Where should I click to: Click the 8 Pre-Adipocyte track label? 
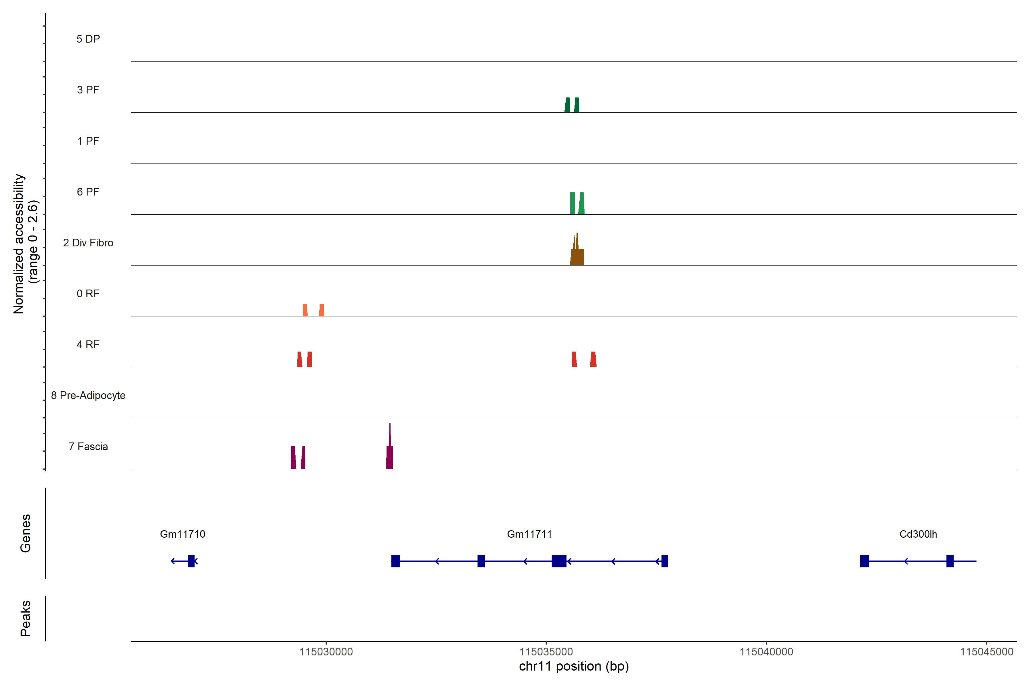(x=88, y=396)
